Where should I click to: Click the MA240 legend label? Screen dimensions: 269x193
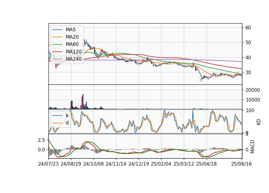tap(74, 59)
